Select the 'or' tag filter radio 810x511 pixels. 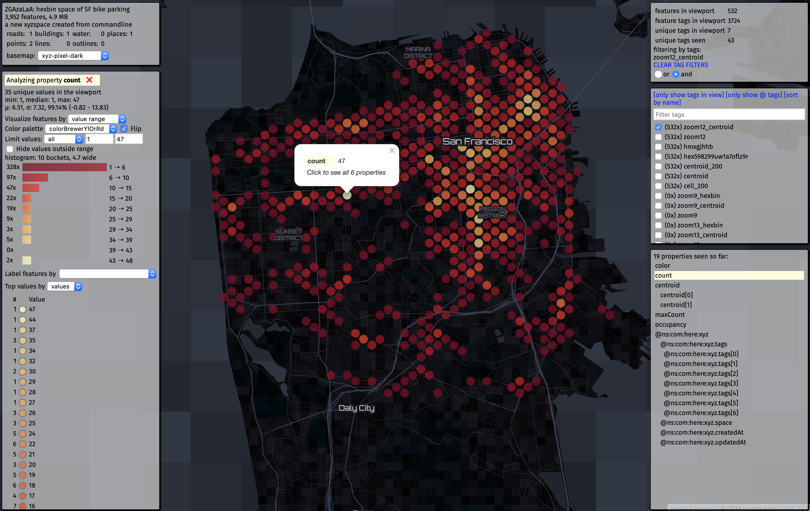pos(658,74)
